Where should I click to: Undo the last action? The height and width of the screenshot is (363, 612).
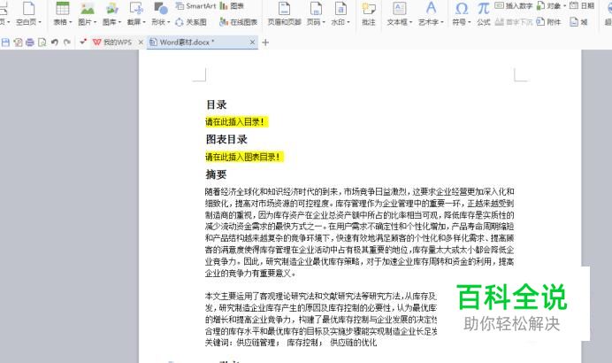(55, 42)
